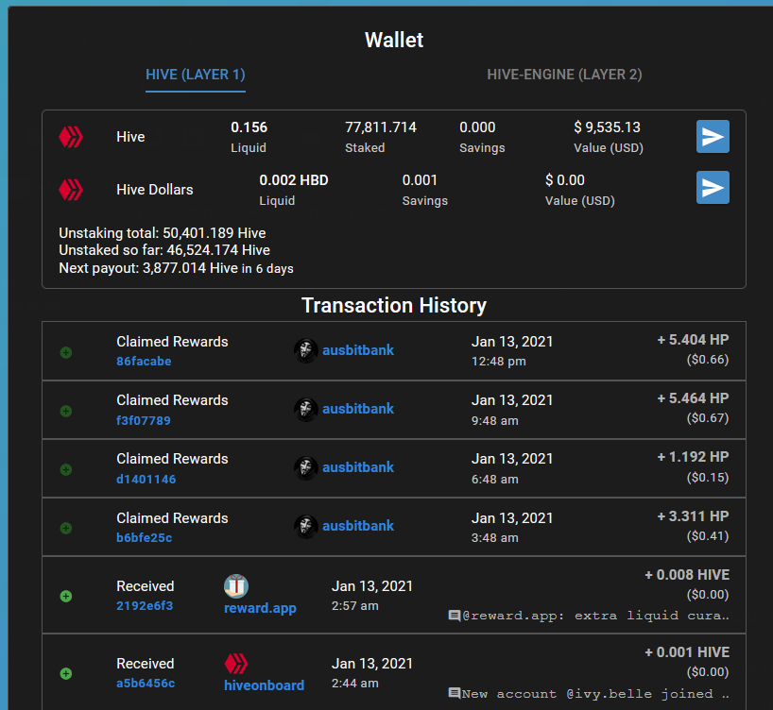Screen dimensions: 773x710
Task: Select the Hive liquid balance 0.156
Action: tap(249, 127)
